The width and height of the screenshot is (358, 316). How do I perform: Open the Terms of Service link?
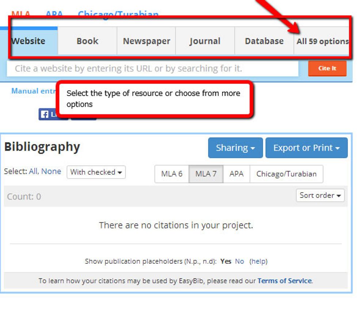pos(284,281)
